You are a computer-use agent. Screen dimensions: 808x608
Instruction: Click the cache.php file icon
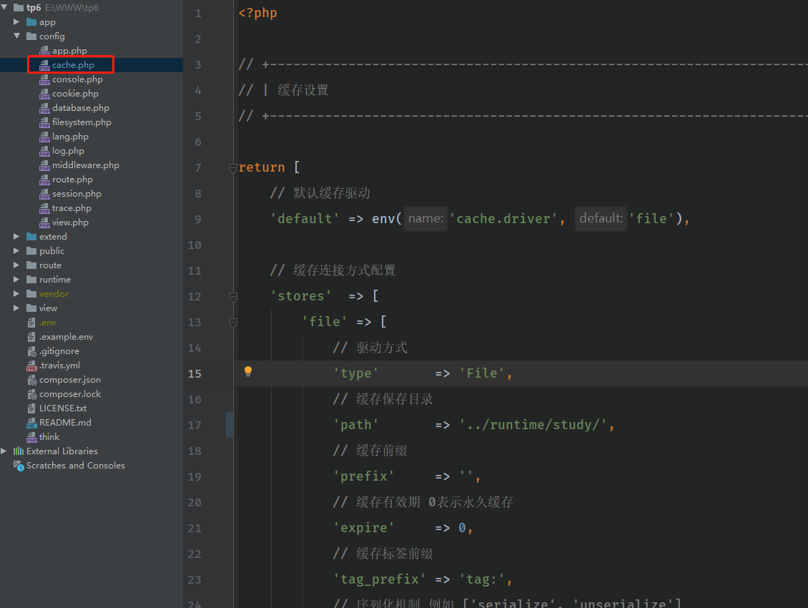(x=45, y=65)
